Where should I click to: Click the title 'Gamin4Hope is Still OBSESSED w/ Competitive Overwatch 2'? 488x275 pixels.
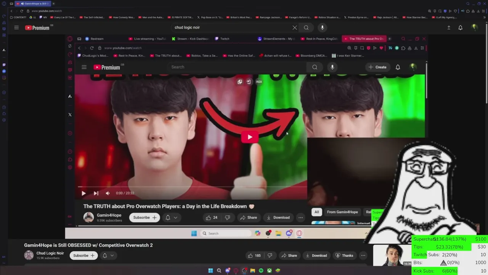(88, 245)
